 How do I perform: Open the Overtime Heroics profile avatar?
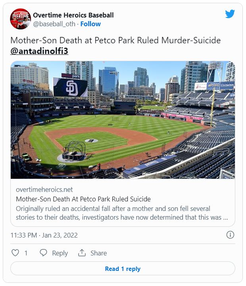[20, 19]
